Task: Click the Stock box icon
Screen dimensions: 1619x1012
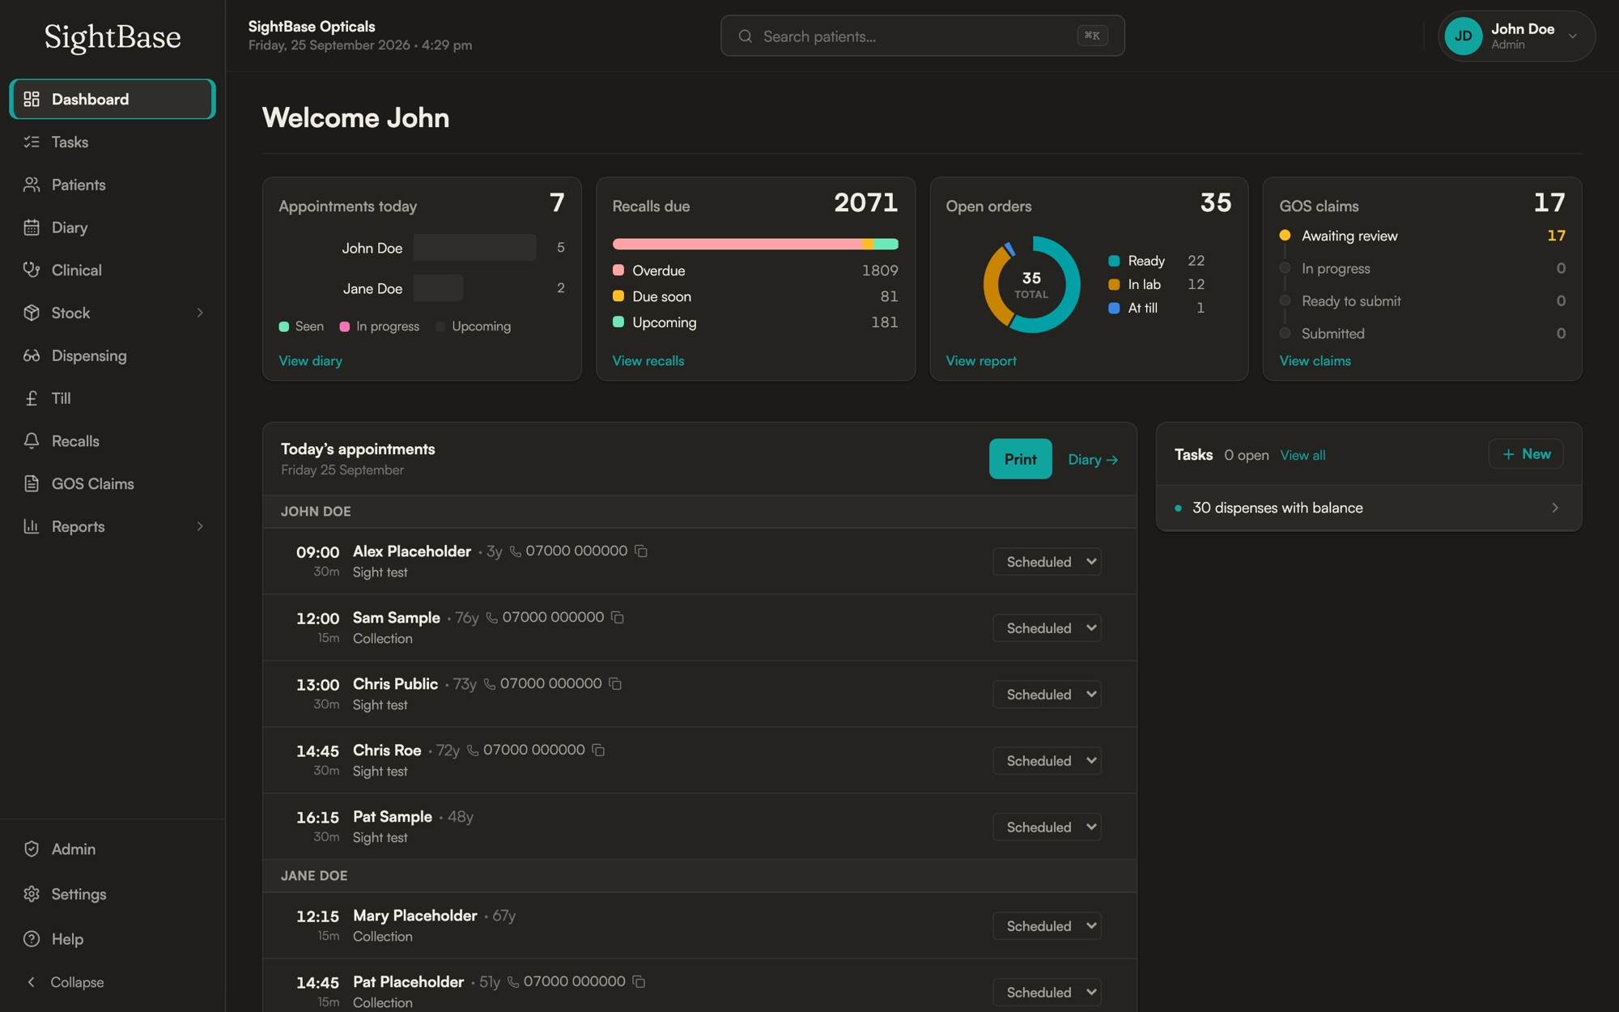Action: point(32,313)
